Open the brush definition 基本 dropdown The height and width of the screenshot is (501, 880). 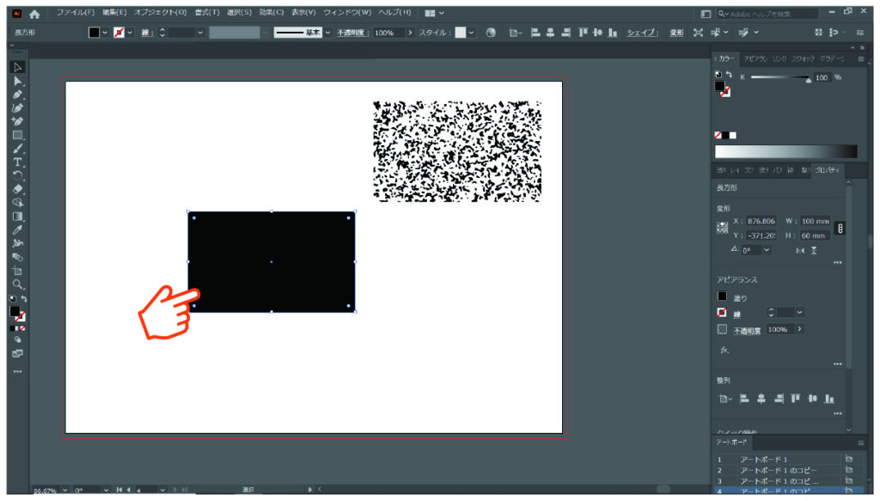coord(327,33)
